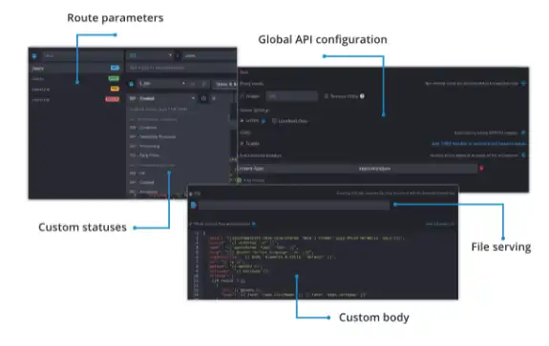Select the route with the orange method badge
The width and height of the screenshot is (549, 346).
(x=75, y=89)
